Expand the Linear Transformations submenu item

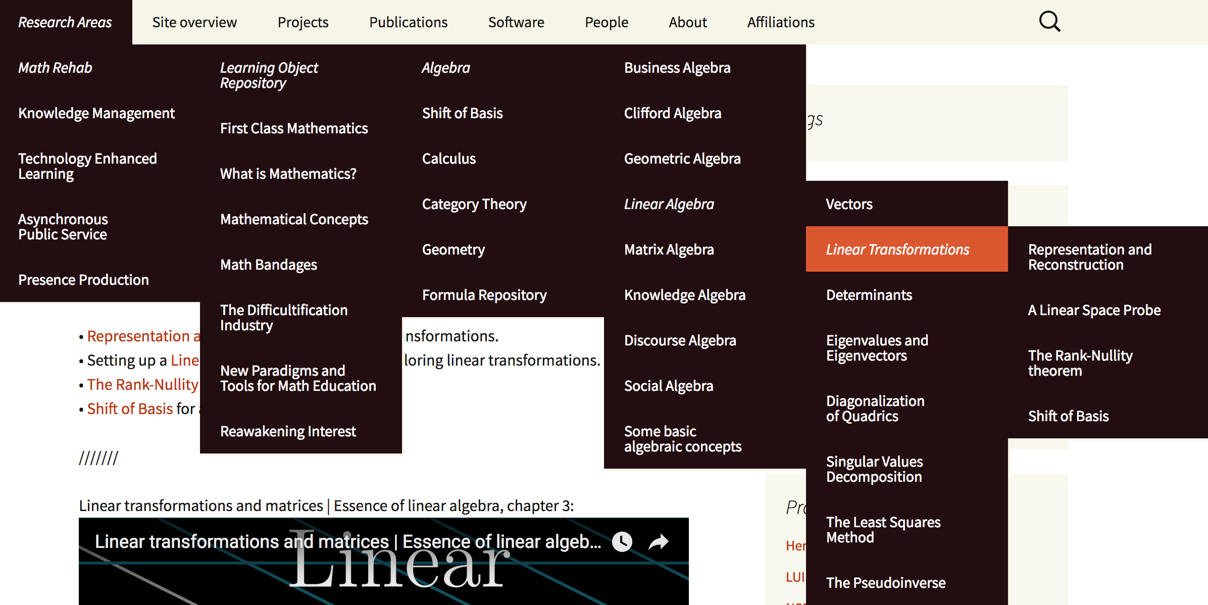point(897,249)
